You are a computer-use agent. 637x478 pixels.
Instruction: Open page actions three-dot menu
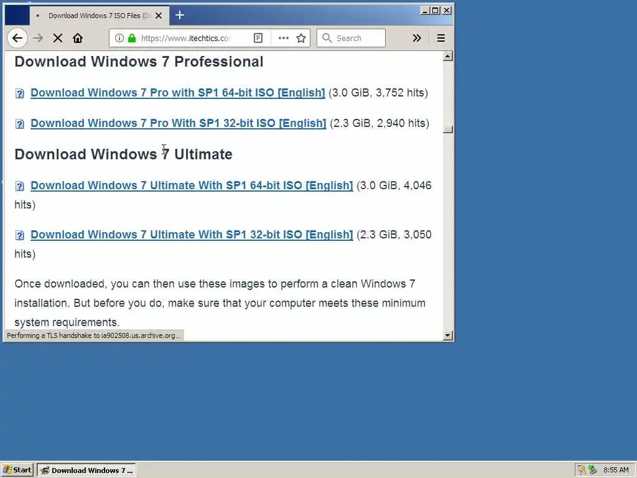(x=284, y=38)
